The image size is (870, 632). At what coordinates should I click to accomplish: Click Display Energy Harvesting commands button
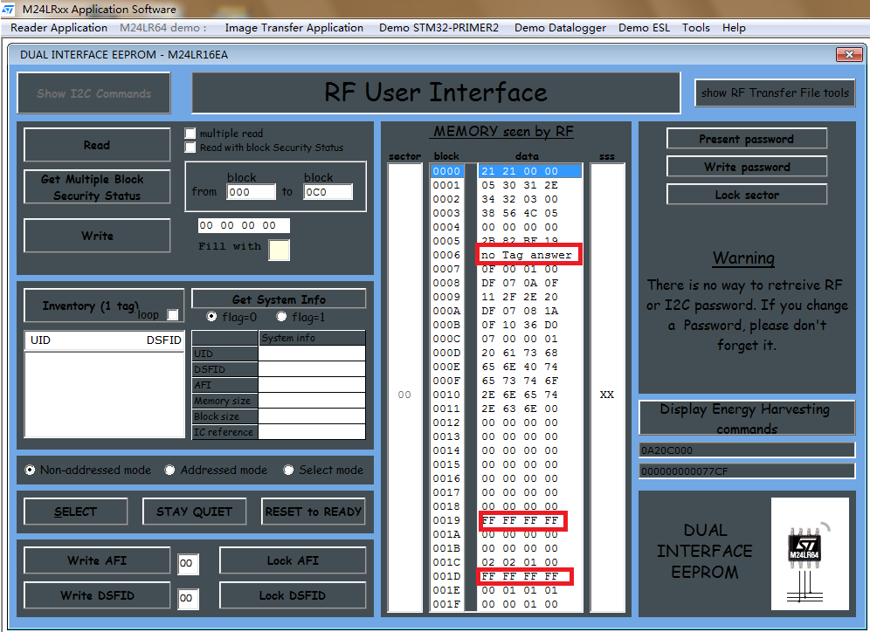point(747,418)
